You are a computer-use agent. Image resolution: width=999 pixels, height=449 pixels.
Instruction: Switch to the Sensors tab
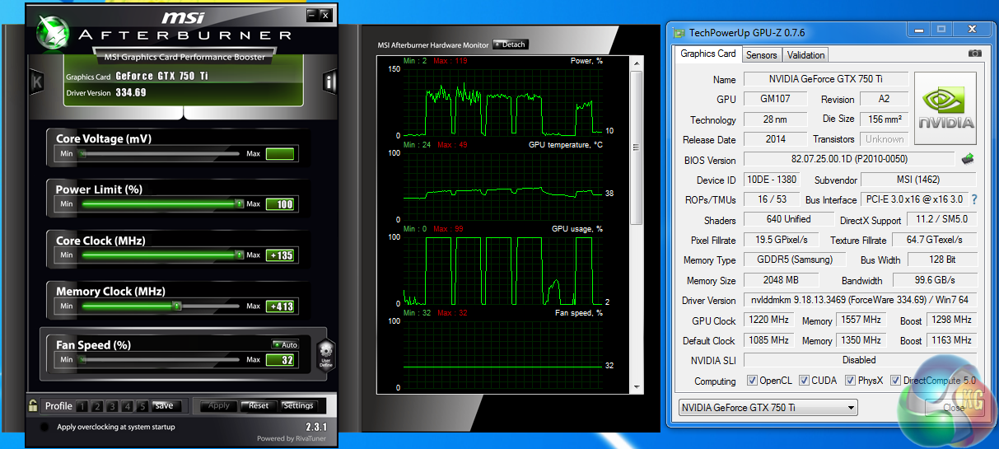pyautogui.click(x=761, y=55)
